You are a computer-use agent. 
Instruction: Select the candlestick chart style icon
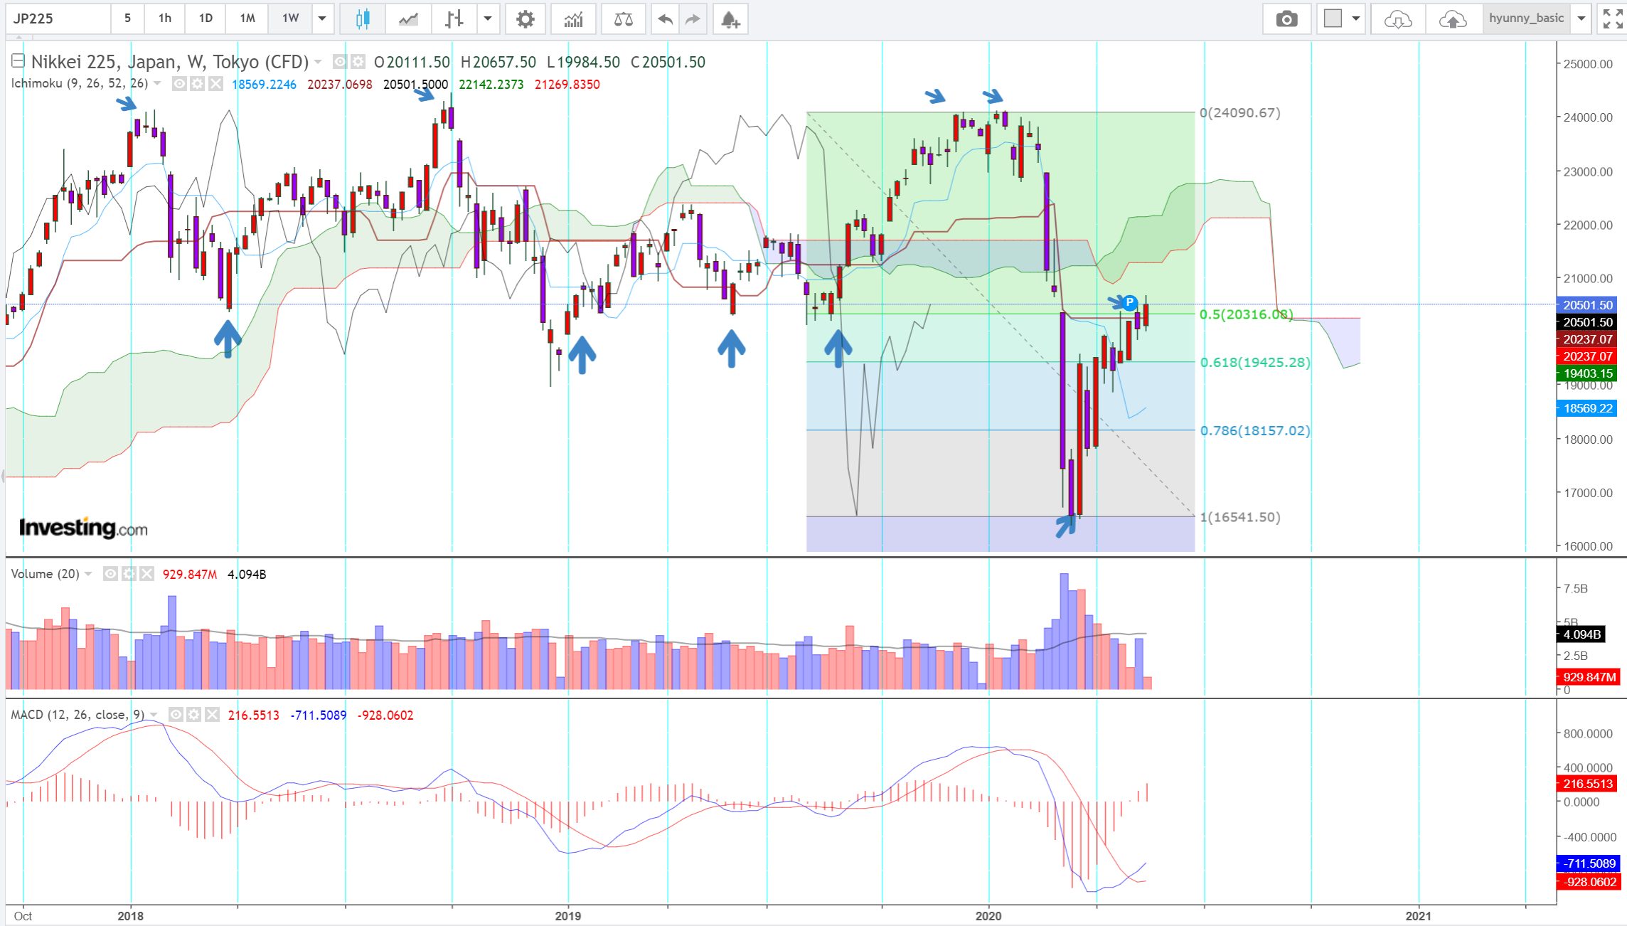point(363,19)
